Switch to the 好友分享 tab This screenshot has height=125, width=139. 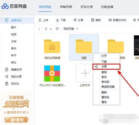coord(87,7)
